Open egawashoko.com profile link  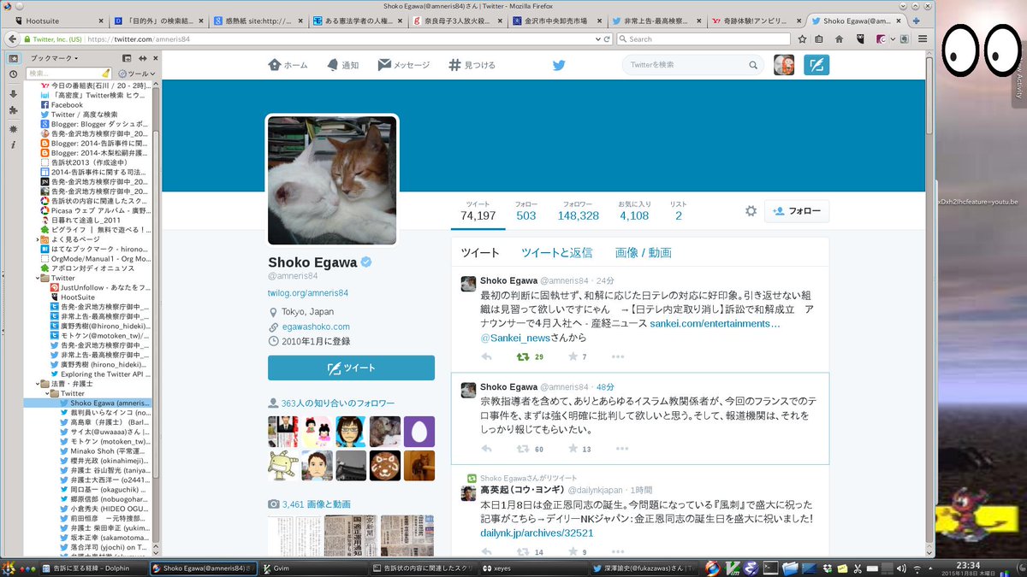coord(316,327)
